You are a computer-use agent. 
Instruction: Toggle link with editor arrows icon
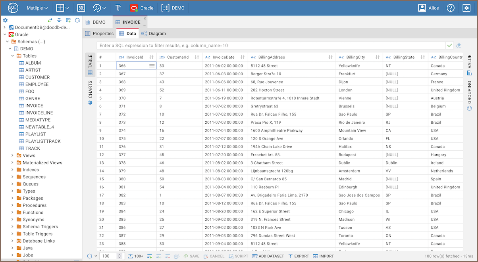[50, 20]
